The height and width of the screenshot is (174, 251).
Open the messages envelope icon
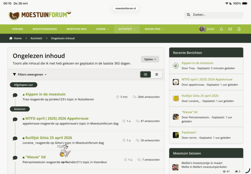click(x=230, y=29)
